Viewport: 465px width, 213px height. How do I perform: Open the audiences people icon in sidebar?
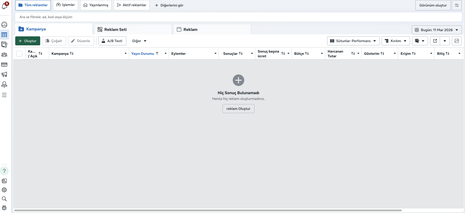point(4,55)
